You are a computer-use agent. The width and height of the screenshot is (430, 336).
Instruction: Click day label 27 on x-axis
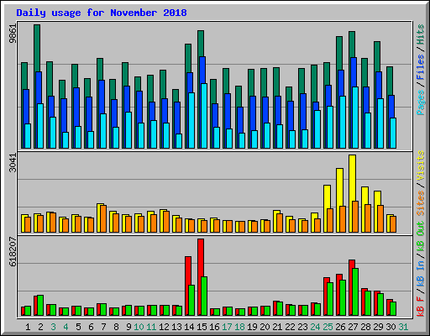(353, 327)
